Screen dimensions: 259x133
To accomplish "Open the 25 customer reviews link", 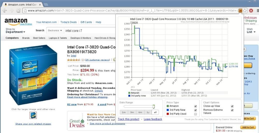I will tap(97, 60).
